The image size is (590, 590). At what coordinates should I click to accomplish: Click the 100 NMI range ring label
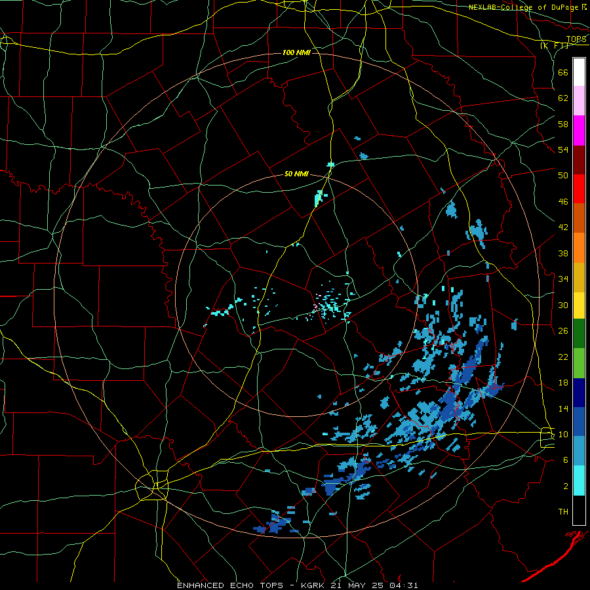tap(296, 52)
